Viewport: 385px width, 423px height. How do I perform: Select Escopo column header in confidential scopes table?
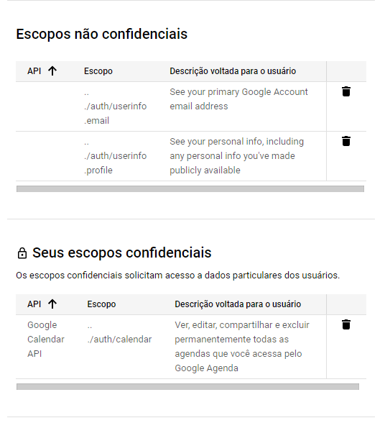[x=101, y=304]
